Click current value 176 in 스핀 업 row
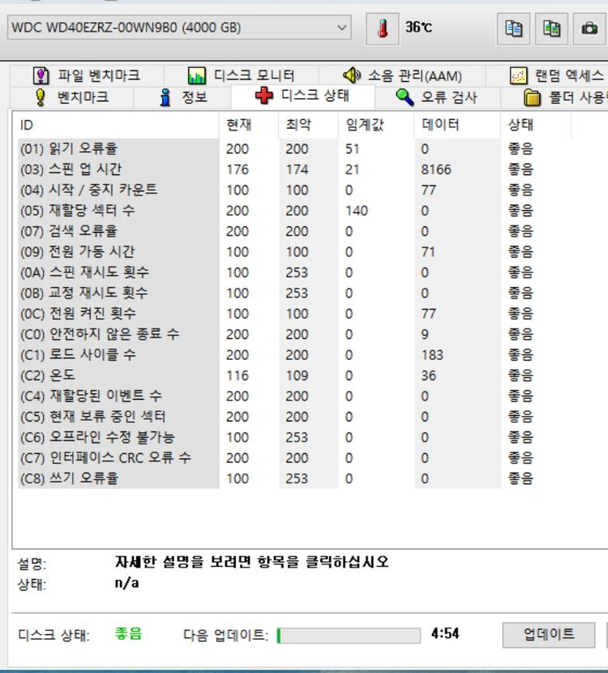This screenshot has height=673, width=608. pyautogui.click(x=238, y=169)
